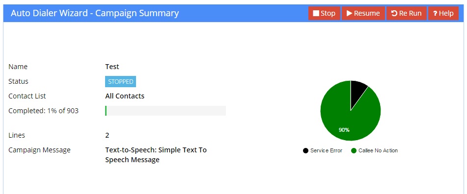Screen dimensions: 467x194
Task: Open the Help button
Action: click(443, 13)
